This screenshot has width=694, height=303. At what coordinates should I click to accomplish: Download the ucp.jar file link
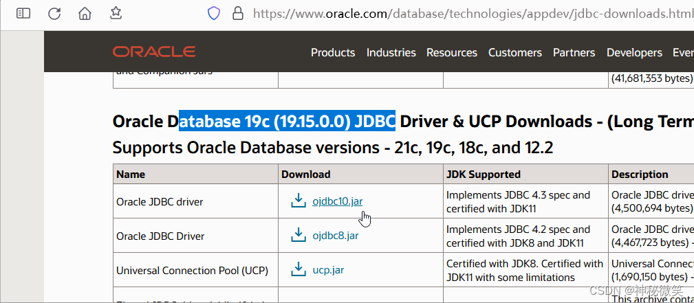point(328,270)
